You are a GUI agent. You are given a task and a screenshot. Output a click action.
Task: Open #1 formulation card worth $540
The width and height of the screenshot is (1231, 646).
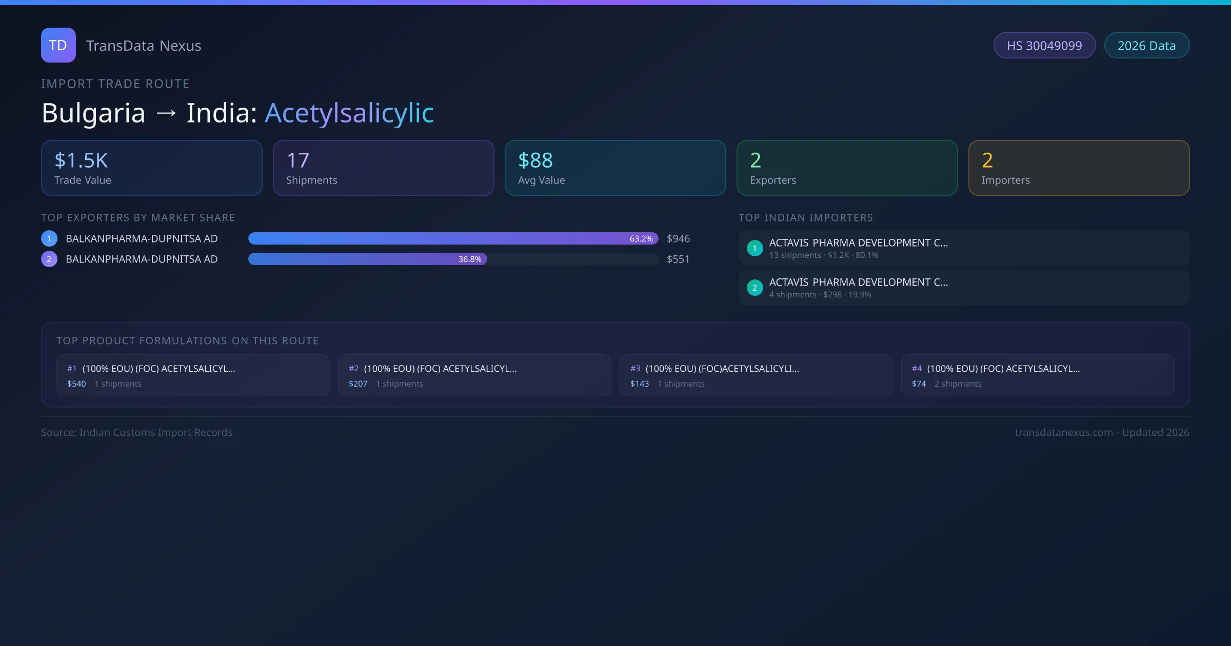click(192, 375)
